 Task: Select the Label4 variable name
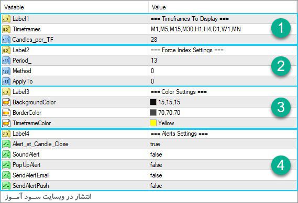(x=21, y=134)
